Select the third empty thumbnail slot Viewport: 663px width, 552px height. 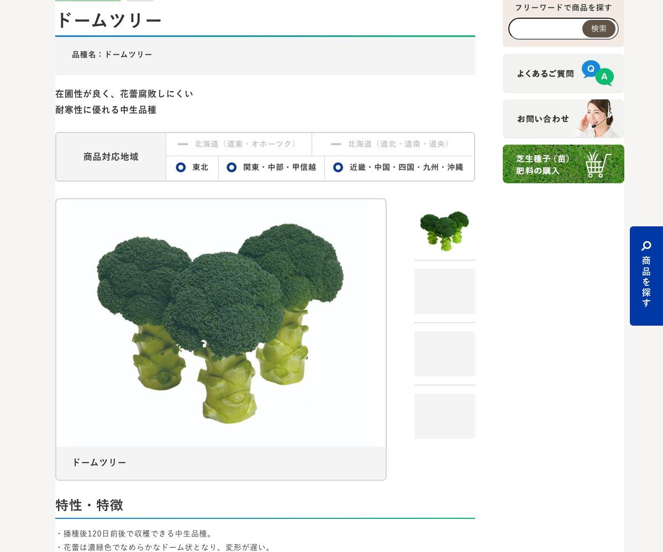tap(445, 354)
